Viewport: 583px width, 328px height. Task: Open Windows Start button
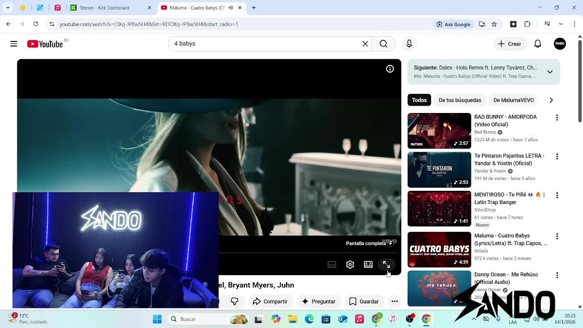tap(157, 319)
